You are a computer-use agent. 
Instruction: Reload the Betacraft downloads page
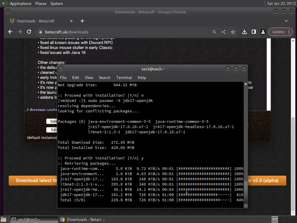coord(29,32)
